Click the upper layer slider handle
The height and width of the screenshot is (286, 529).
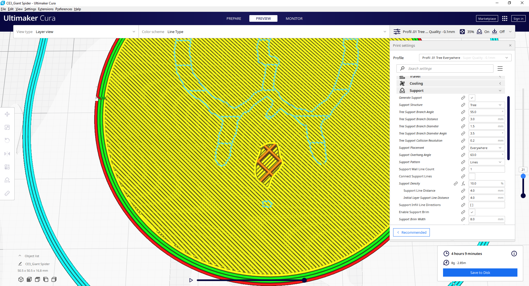coord(523,176)
